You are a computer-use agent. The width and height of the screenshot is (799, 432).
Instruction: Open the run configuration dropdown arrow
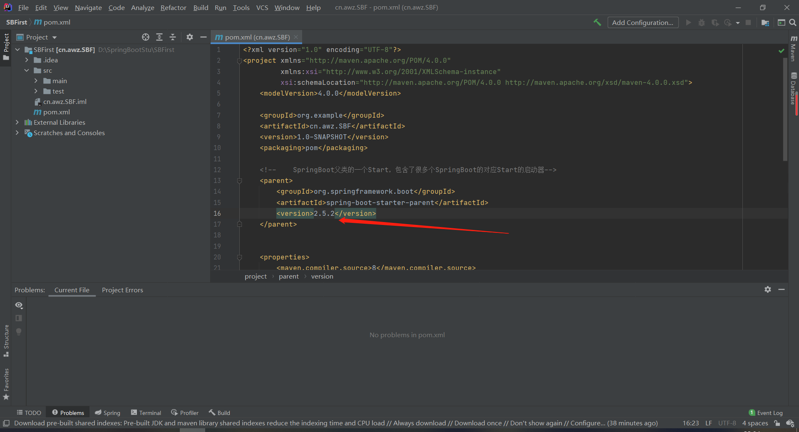click(738, 23)
